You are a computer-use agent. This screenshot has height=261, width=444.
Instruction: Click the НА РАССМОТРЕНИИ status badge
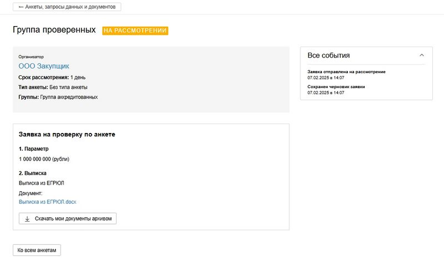(135, 30)
